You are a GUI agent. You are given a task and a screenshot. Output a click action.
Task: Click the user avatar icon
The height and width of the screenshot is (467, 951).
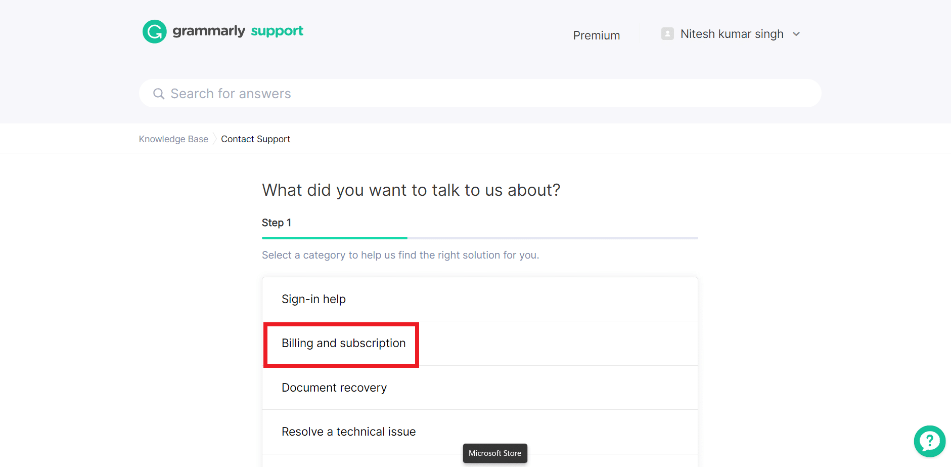[667, 34]
